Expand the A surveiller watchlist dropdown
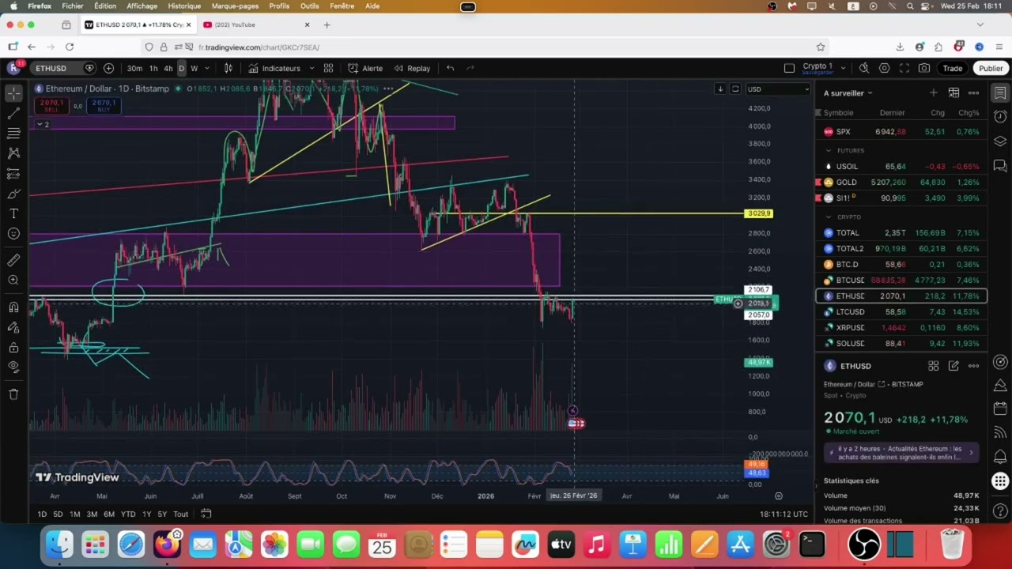Viewport: 1012px width, 569px height. (x=848, y=92)
